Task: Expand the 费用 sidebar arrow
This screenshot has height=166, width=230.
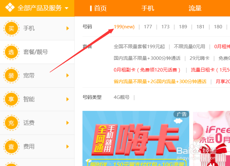Action: pyautogui.click(x=68, y=146)
